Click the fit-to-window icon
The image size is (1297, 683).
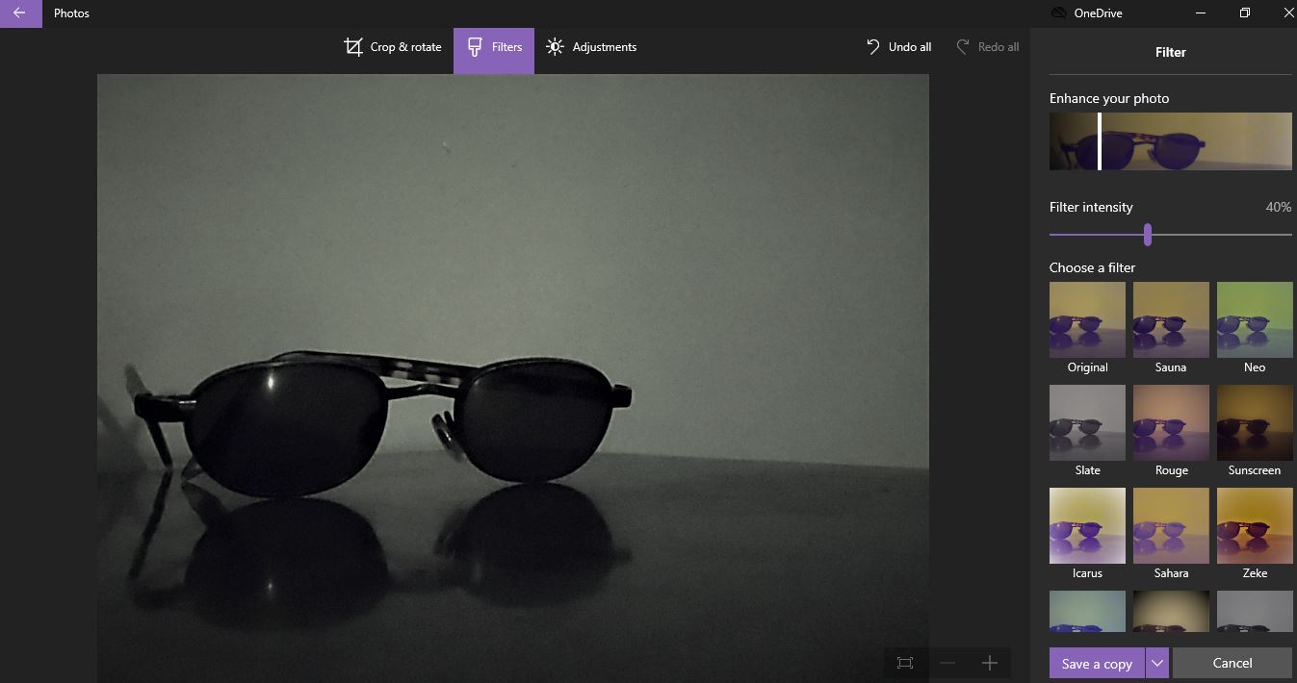coord(905,663)
